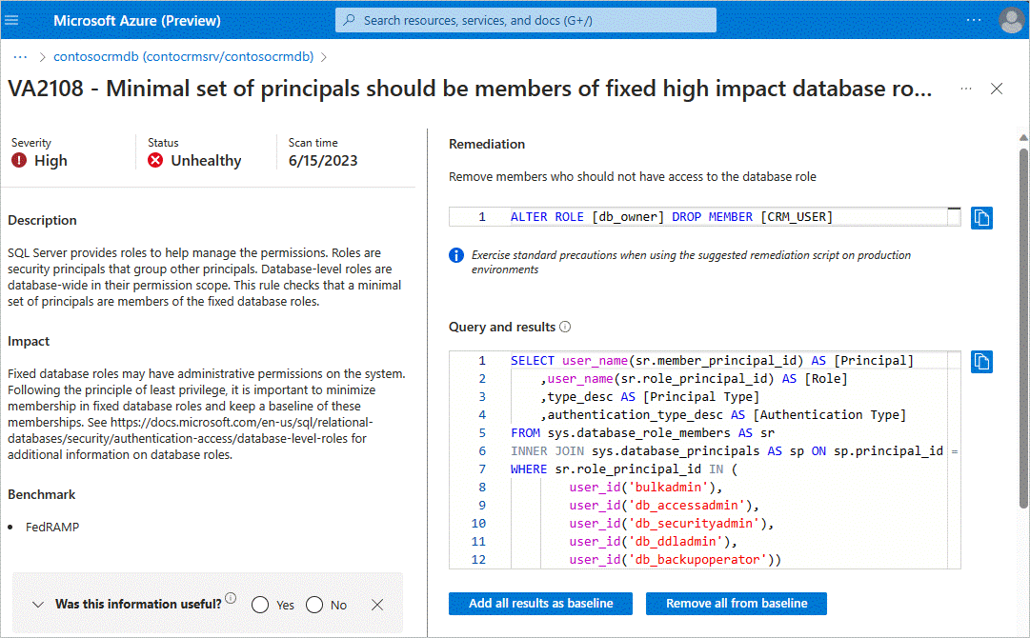Show info tooltip beside Query and results

565,327
